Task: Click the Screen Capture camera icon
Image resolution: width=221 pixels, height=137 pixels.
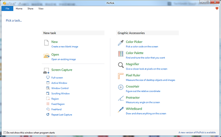Action: coord(46,71)
